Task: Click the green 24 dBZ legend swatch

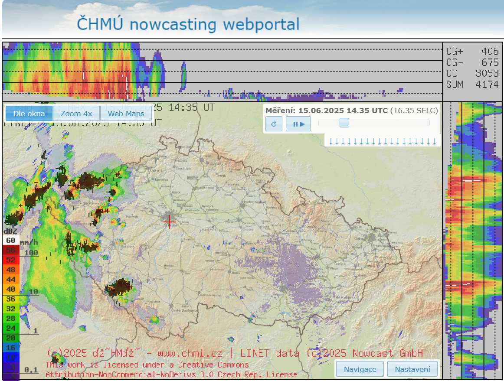Action: (x=10, y=328)
